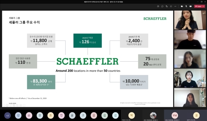Screen dimensions: 207x121
Task: Open the meeting chat icon
Action: tap(162, 6)
